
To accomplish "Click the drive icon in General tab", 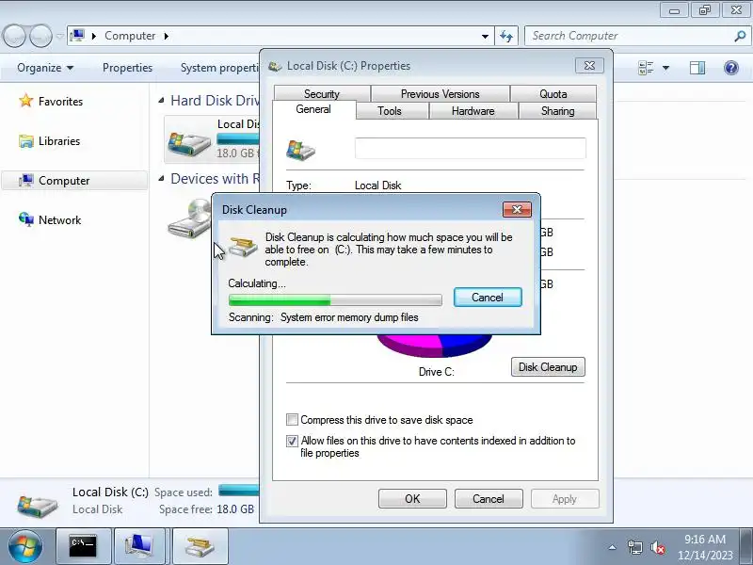I will (300, 150).
